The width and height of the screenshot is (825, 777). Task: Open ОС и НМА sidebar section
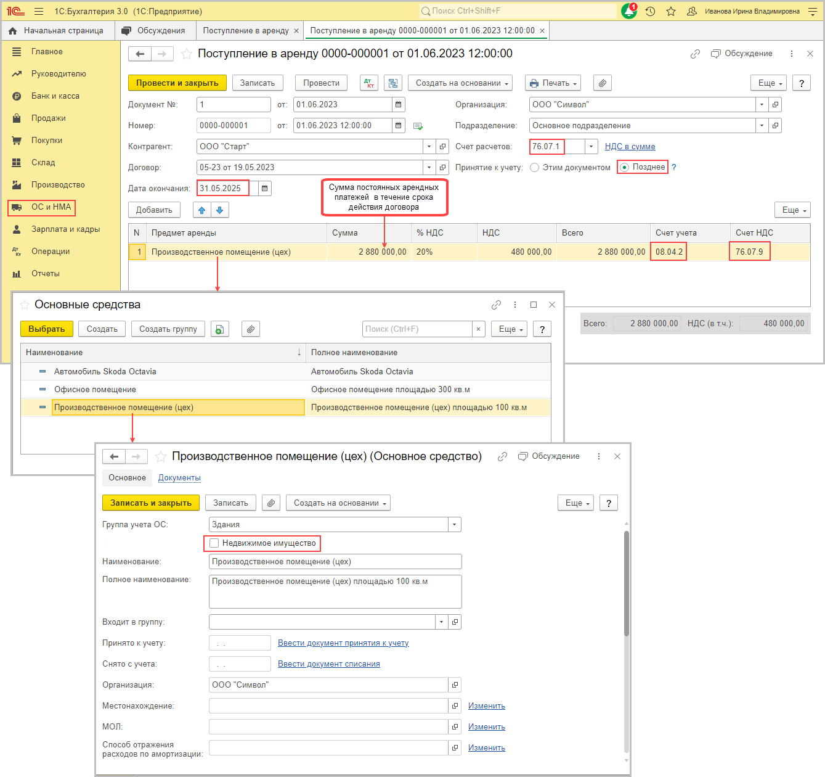coord(51,207)
